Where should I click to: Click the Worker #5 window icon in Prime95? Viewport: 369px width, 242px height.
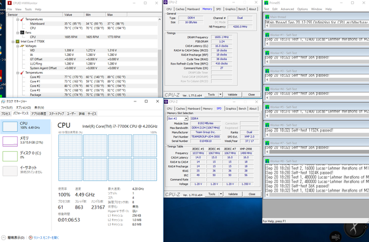[x=267, y=107]
